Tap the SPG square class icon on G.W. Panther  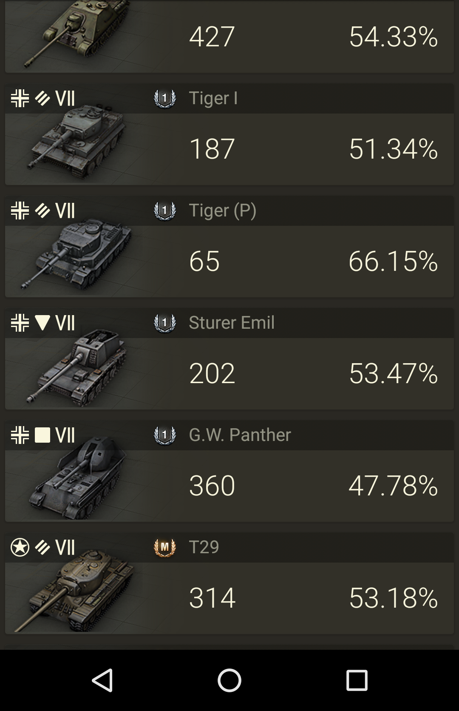(42, 435)
